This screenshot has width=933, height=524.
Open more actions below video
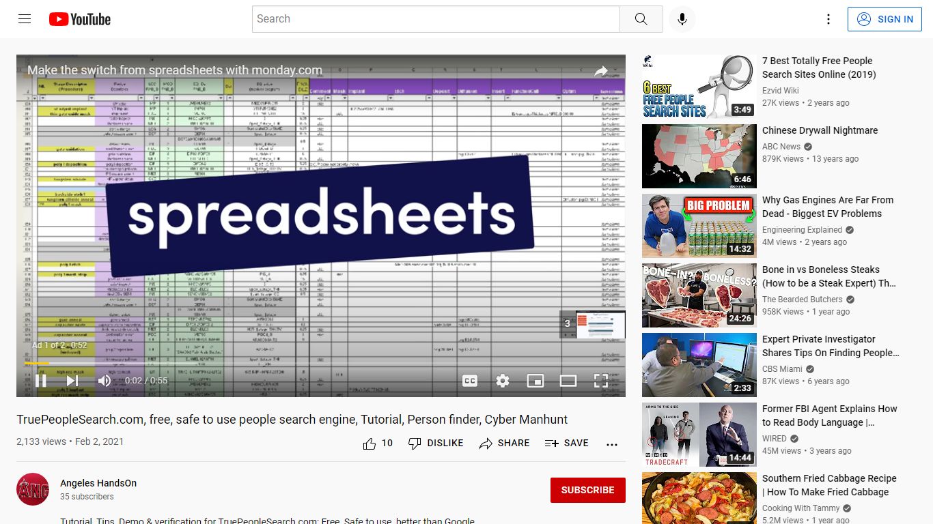pyautogui.click(x=611, y=444)
